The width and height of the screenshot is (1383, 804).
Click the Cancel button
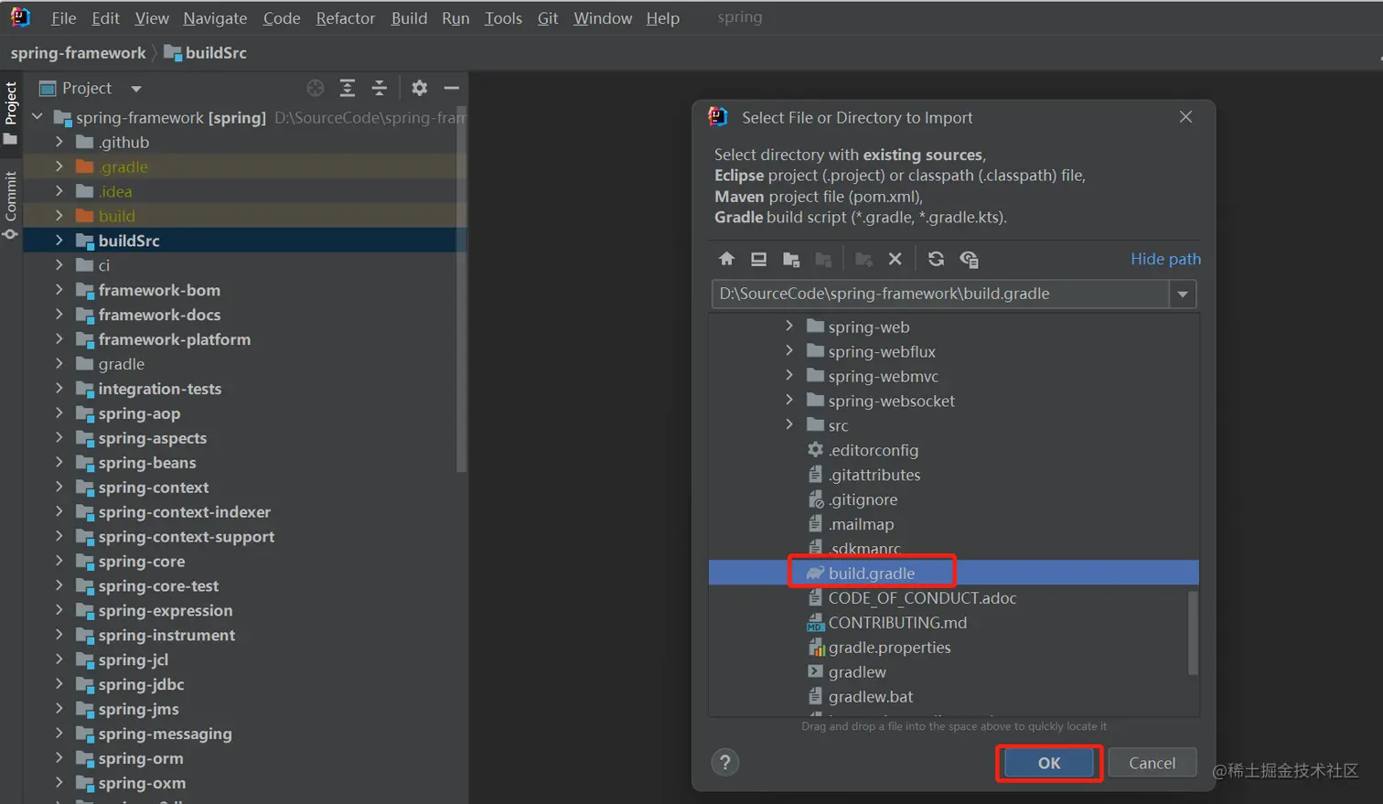[x=1152, y=763]
